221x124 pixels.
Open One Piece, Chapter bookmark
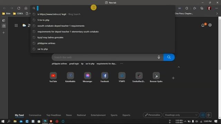click(x=184, y=13)
